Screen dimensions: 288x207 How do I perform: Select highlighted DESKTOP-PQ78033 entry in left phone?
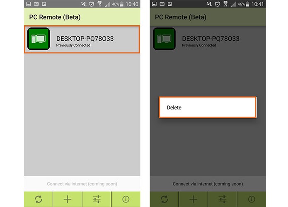[x=82, y=39]
